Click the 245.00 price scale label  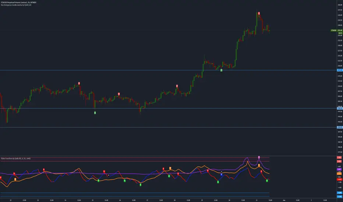tap(340, 15)
